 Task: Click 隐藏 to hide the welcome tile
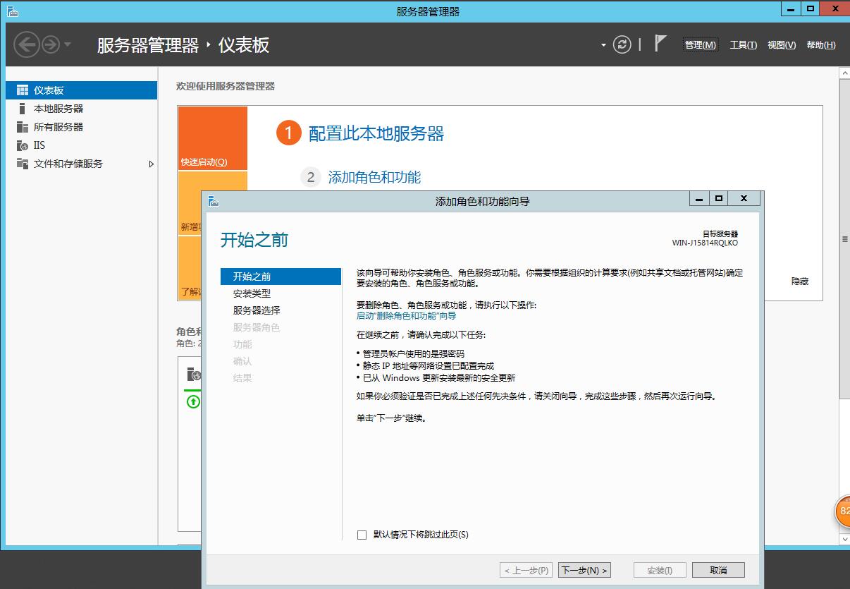click(799, 281)
